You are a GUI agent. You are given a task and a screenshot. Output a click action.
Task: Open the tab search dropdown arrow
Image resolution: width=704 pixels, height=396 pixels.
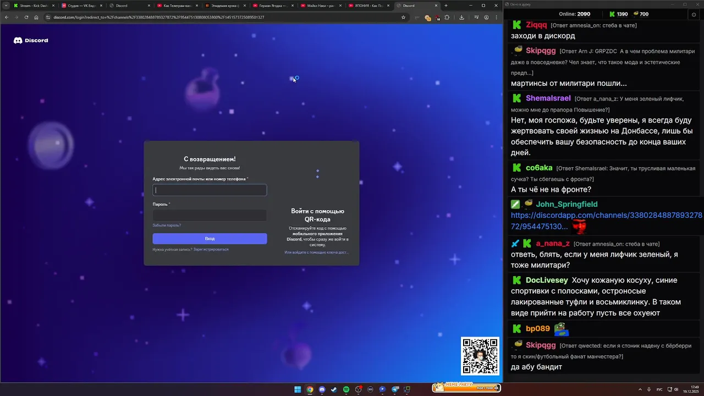tap(6, 5)
